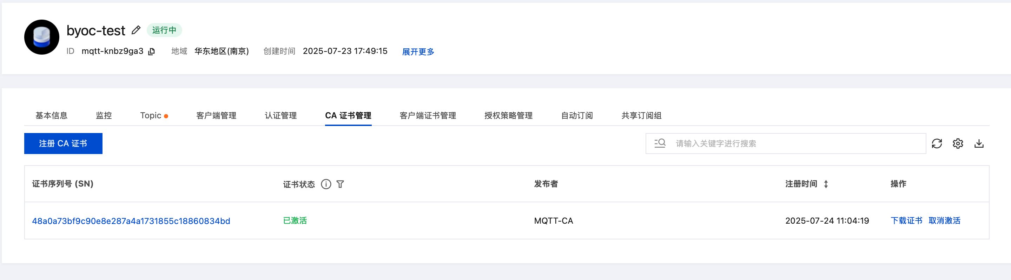Click 下载证书 for the MQTT-CA certificate
The height and width of the screenshot is (280, 1011).
click(x=906, y=220)
